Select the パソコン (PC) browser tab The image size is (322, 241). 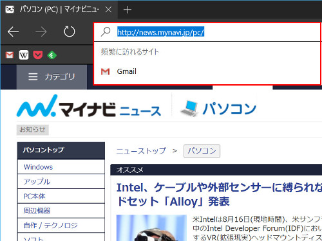(x=59, y=10)
